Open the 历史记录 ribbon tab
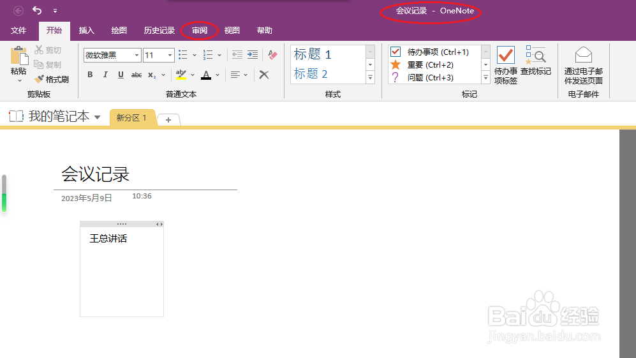 (x=159, y=31)
